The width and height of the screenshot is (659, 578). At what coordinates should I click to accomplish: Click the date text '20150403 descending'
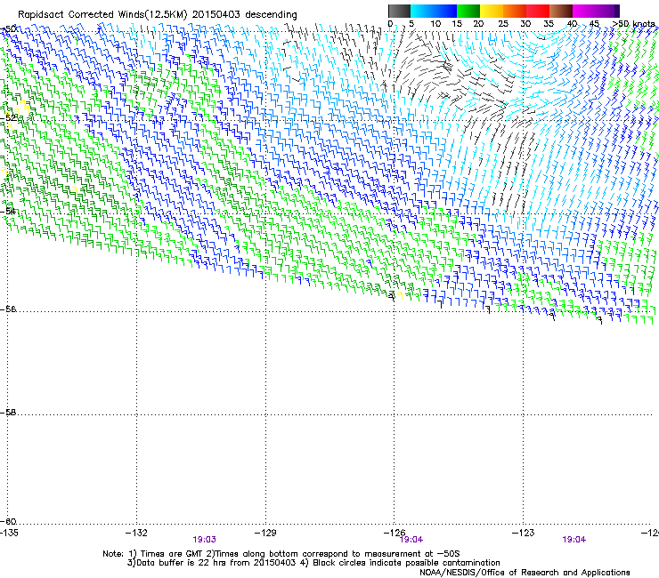coord(244,15)
